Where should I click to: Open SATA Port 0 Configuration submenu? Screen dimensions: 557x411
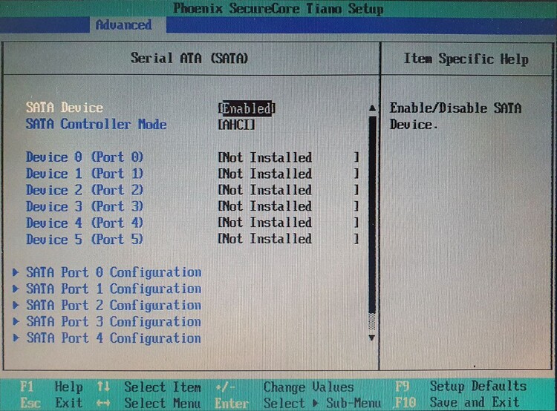[114, 272]
